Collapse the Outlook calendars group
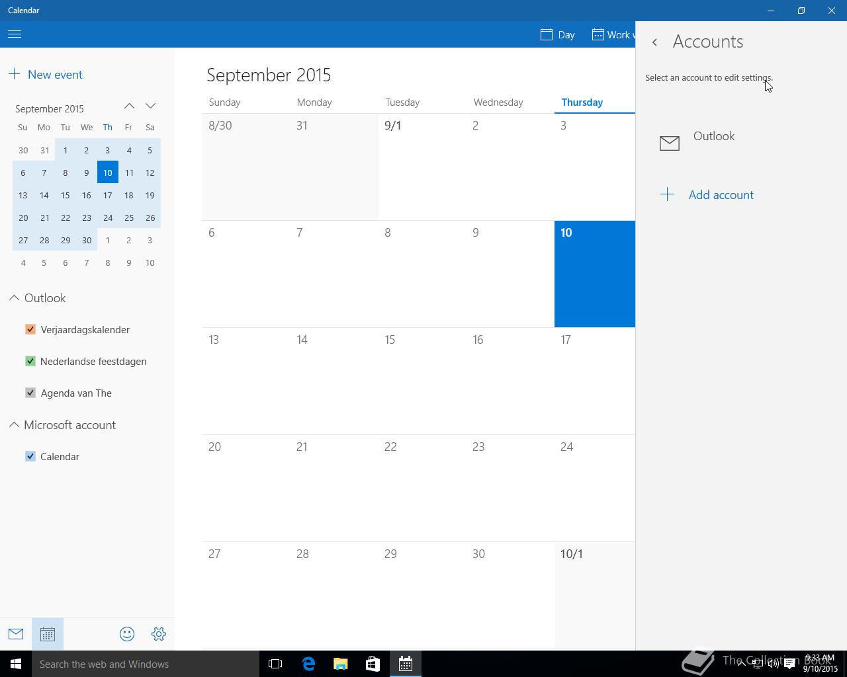The height and width of the screenshot is (677, 847). tap(14, 298)
